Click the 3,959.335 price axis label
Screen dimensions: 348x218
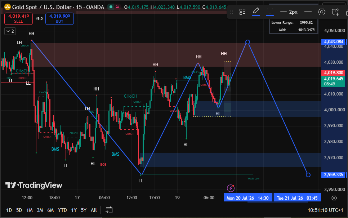pos(333,175)
